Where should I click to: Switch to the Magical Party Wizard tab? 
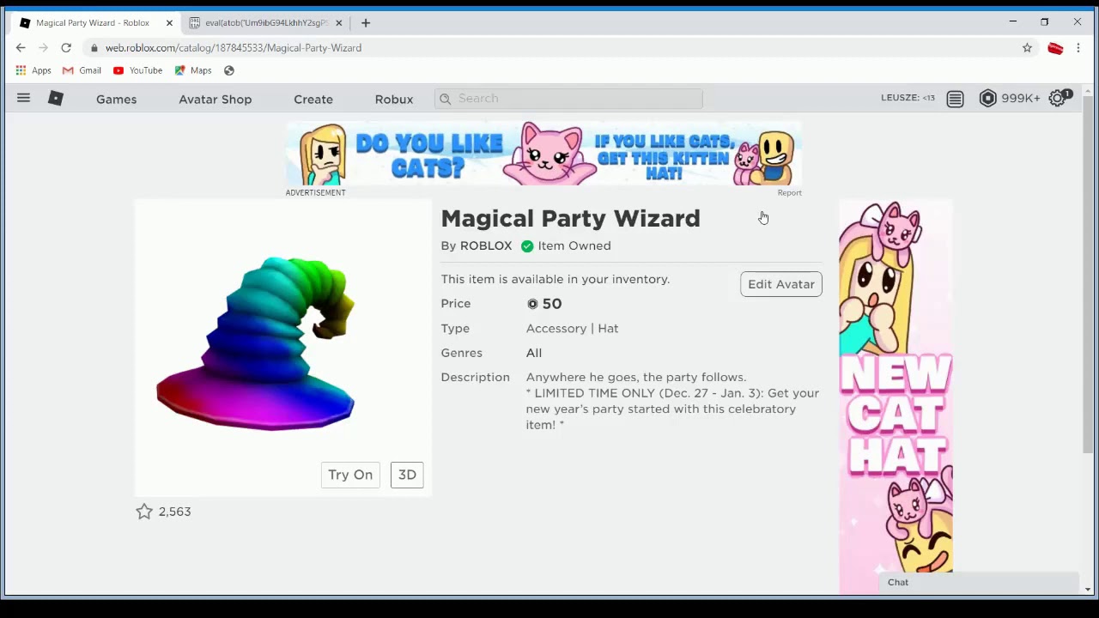coord(93,23)
